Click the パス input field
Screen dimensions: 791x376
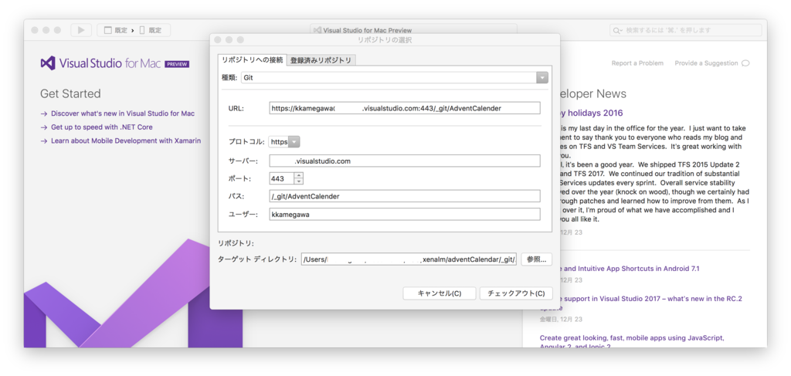click(405, 196)
